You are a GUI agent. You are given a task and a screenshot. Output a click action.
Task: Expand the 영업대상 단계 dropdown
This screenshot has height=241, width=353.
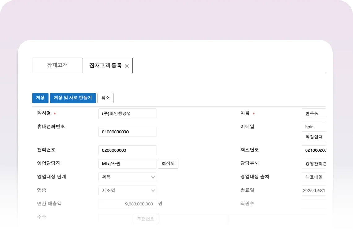click(127, 177)
